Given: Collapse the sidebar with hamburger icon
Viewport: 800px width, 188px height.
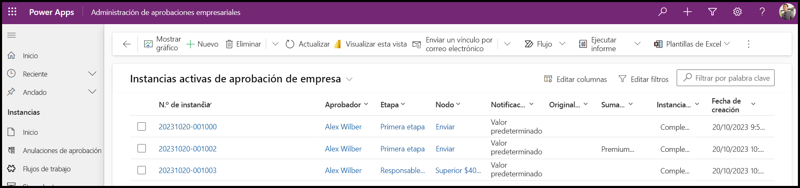Looking at the screenshot, I should click(12, 35).
